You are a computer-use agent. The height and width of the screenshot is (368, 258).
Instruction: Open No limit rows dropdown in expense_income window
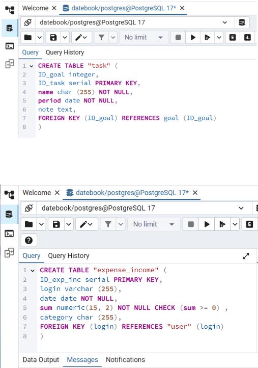tap(154, 224)
